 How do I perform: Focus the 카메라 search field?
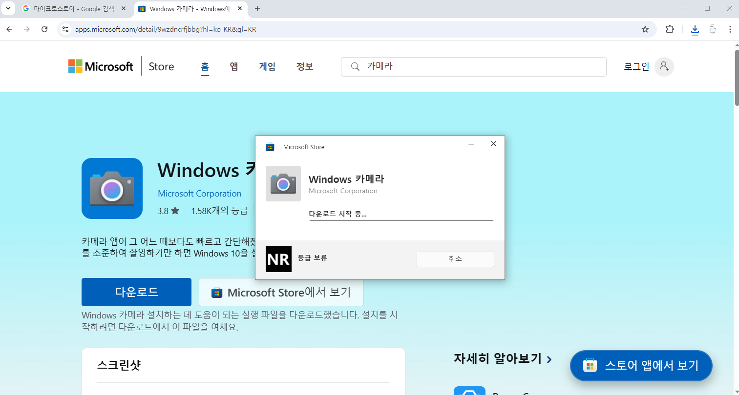tap(474, 67)
